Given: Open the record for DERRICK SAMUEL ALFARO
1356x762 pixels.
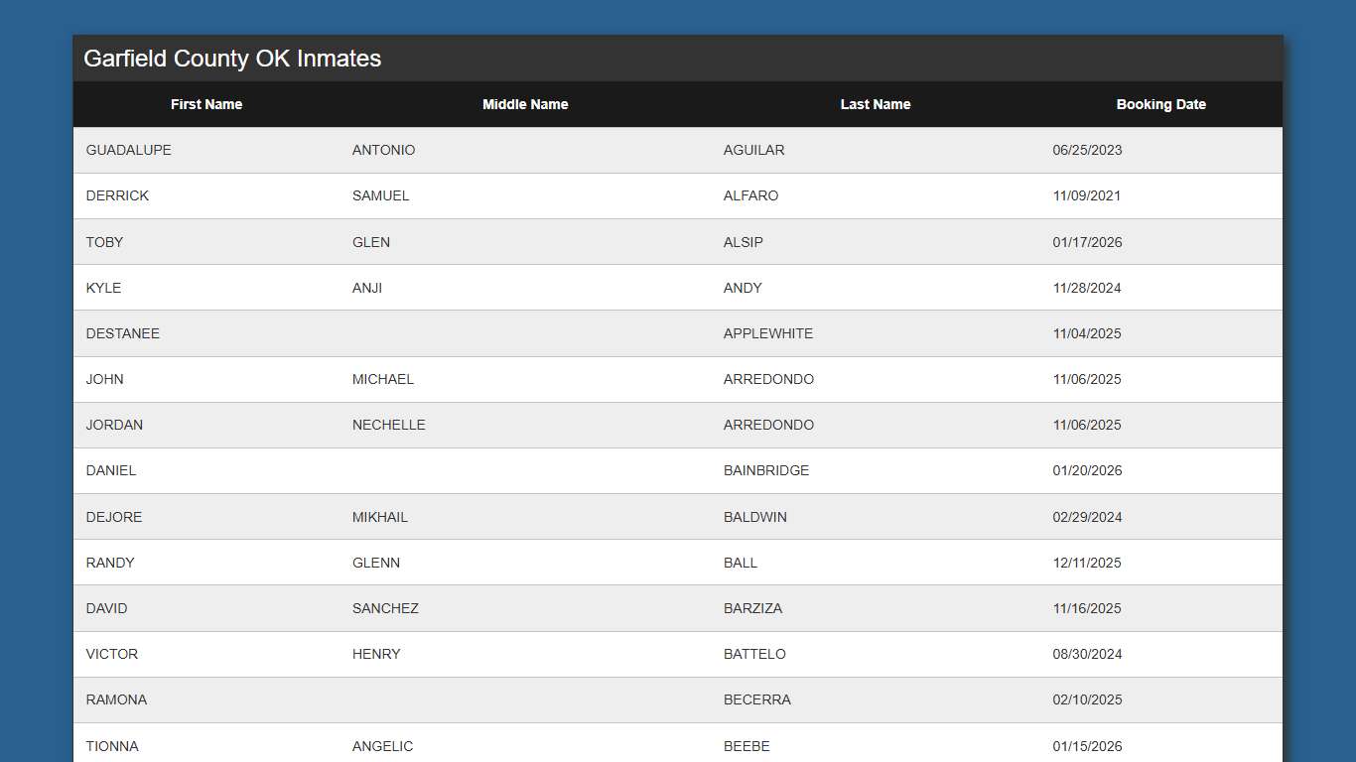Looking at the screenshot, I should click(x=397, y=195).
